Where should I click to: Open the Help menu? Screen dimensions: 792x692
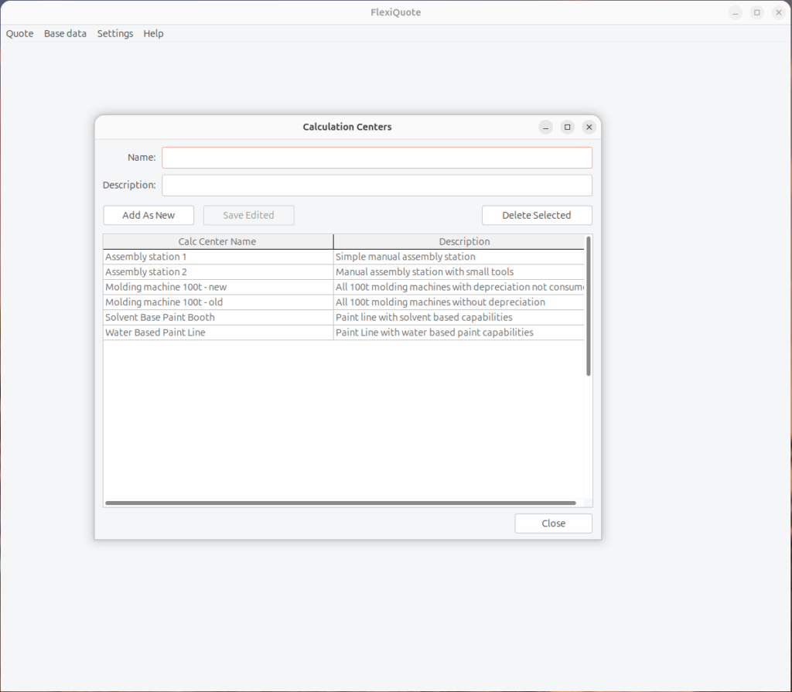(x=153, y=33)
